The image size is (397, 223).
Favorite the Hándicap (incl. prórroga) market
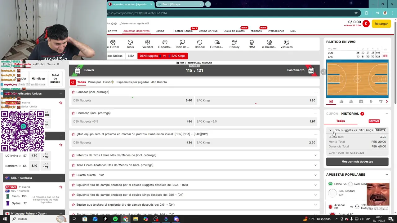(73, 113)
